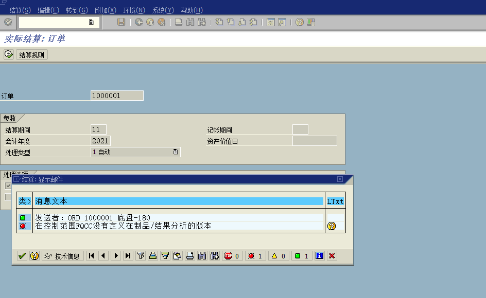Viewport: 486px width, 298px height.
Task: Click the green success status icon in first row
Action: [23, 218]
